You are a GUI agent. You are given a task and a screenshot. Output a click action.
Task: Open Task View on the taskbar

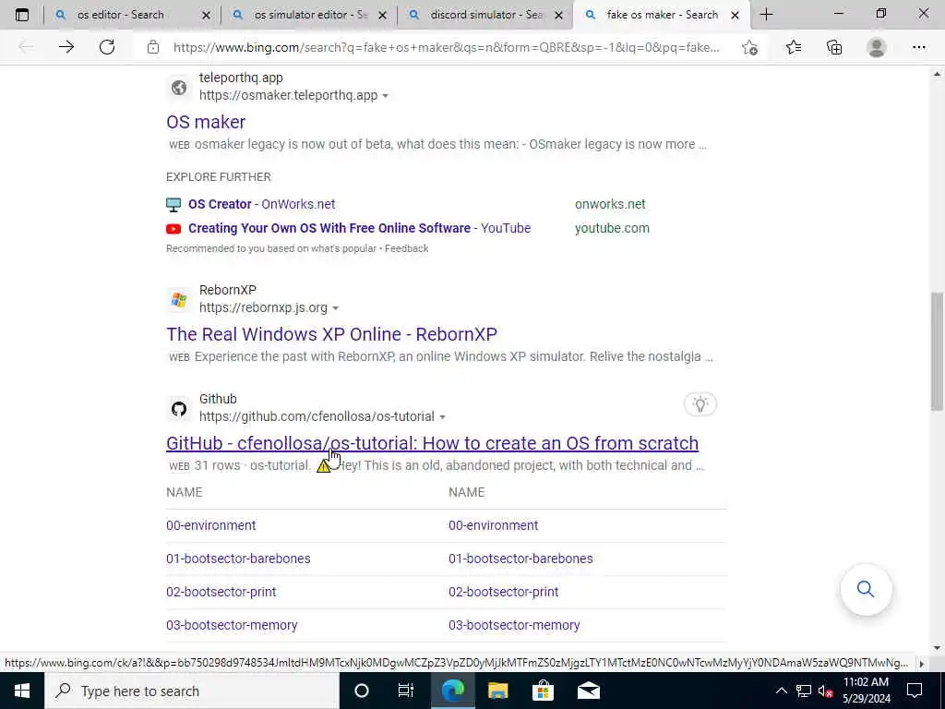tap(406, 691)
